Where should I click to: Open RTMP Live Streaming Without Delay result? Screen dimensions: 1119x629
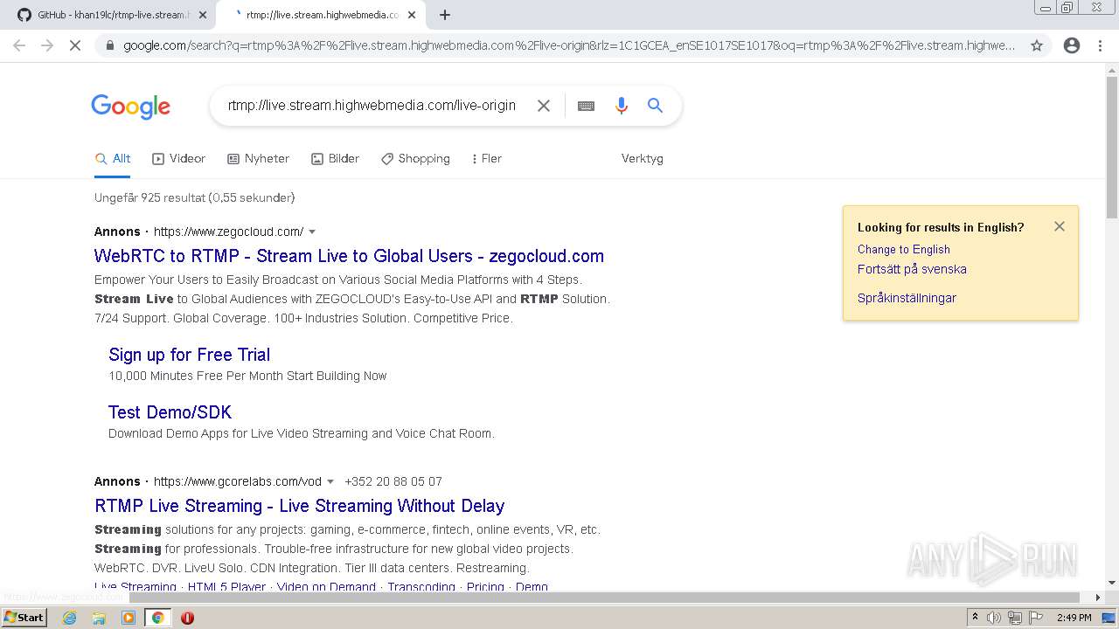(x=299, y=506)
